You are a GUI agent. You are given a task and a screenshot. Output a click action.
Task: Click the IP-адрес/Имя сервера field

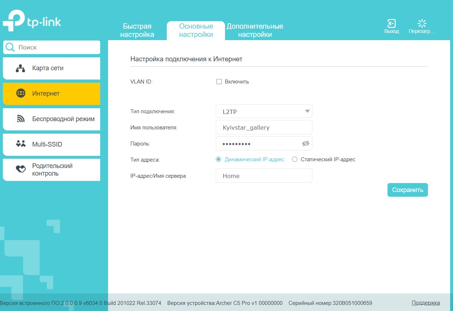[264, 176]
